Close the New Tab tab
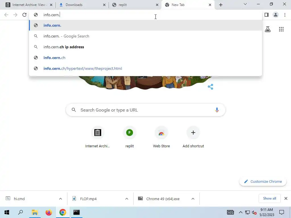The image size is (291, 218). tap(210, 5)
